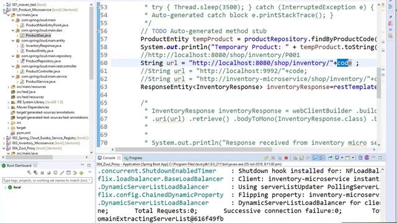The width and height of the screenshot is (397, 223).
Task: Switch to the Console tab
Action: [x=109, y=158]
